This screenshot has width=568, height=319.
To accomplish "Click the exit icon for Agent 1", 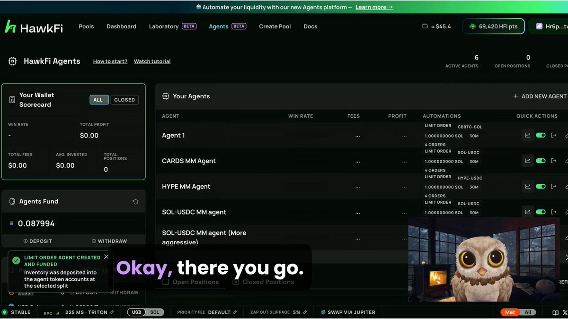I will coord(554,135).
